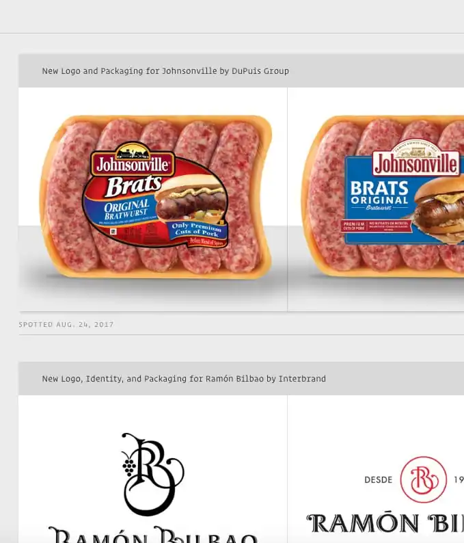
Task: Click the bratwurst bun photo on new label
Action: tap(438, 208)
